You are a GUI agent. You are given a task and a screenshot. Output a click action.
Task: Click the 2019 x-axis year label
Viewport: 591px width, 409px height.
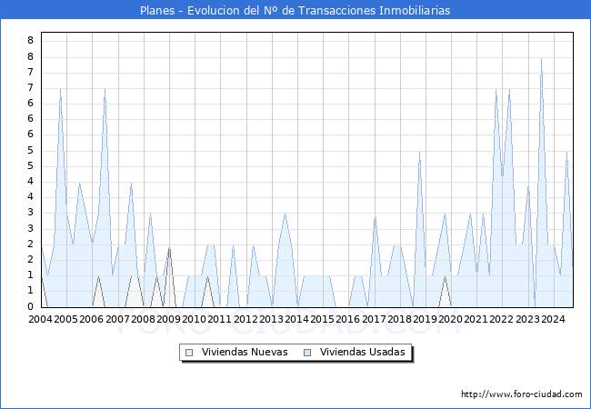(x=425, y=319)
